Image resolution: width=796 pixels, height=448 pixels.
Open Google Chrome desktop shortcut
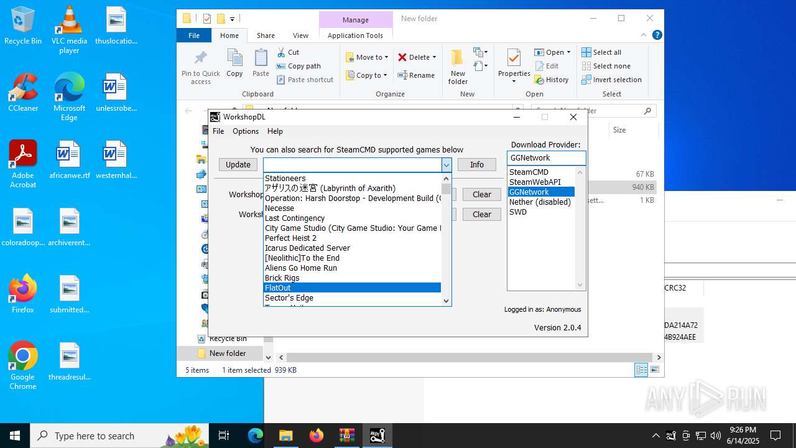pyautogui.click(x=23, y=366)
